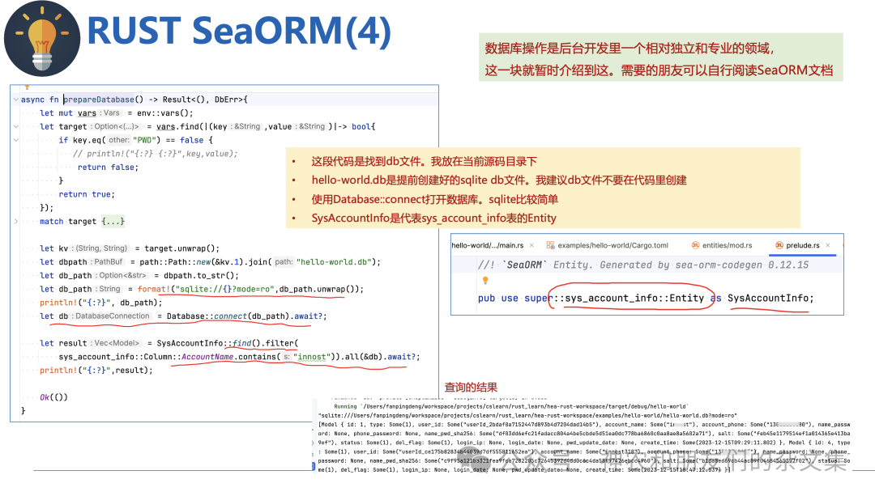Close the prelude.rs tab
Image resolution: width=875 pixels, height=496 pixels.
coord(828,245)
